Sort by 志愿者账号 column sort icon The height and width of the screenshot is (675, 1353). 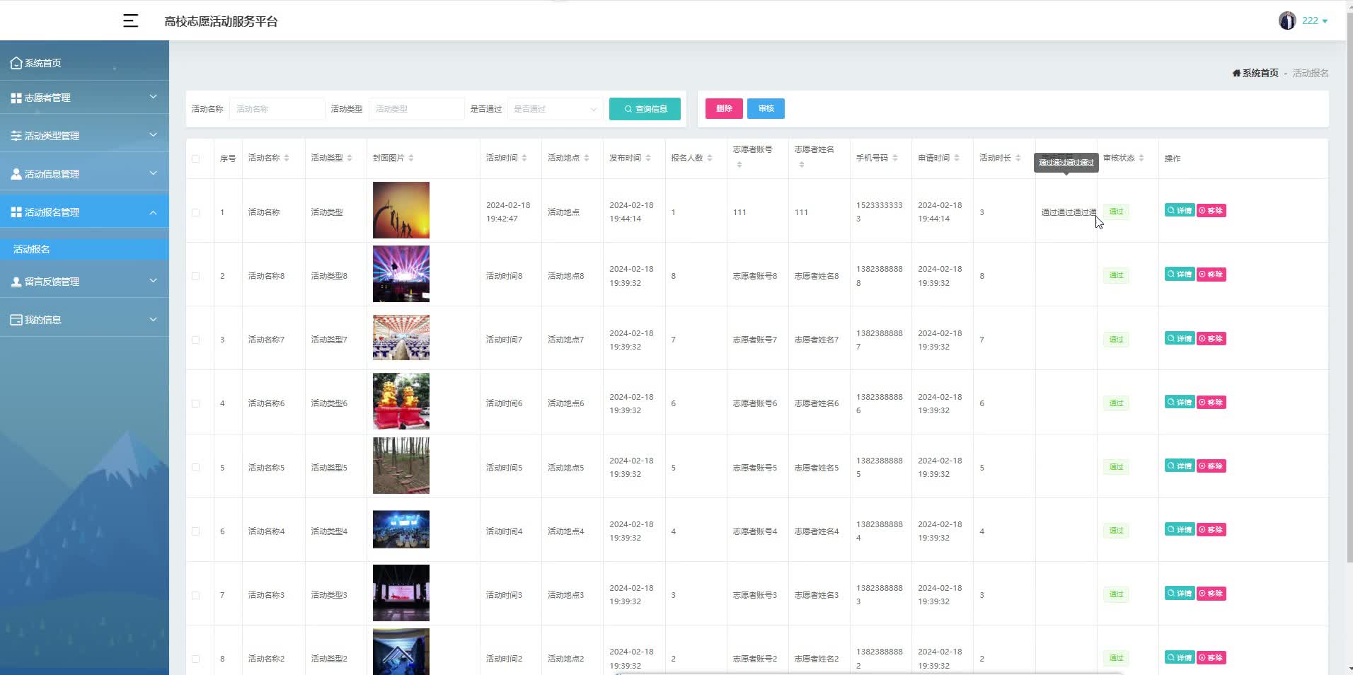pyautogui.click(x=739, y=165)
